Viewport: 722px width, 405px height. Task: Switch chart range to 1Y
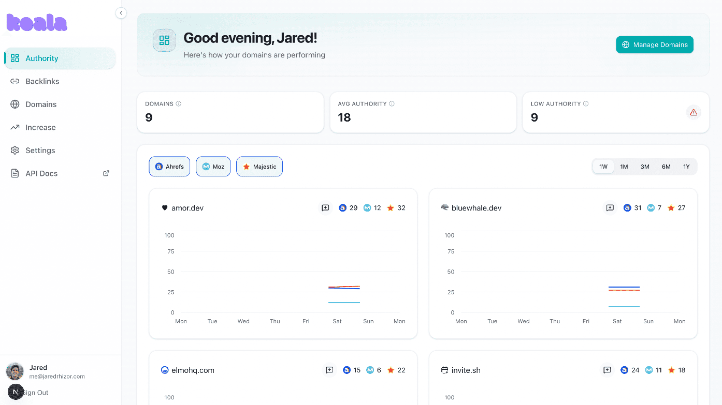click(x=686, y=167)
